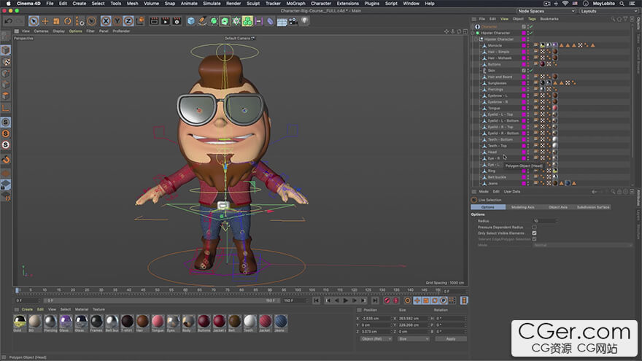Click Render View clapperboard icon

coord(154,21)
